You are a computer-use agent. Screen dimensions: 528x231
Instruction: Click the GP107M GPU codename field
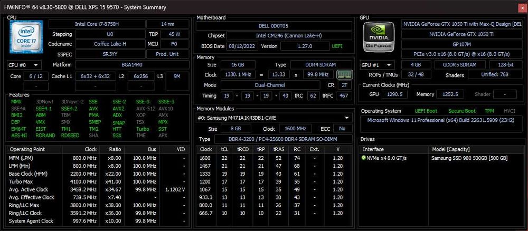462,44
